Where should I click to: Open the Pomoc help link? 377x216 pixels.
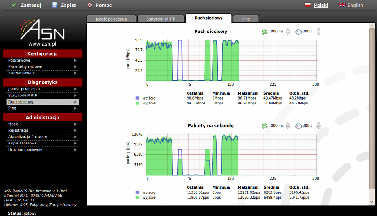pyautogui.click(x=99, y=5)
